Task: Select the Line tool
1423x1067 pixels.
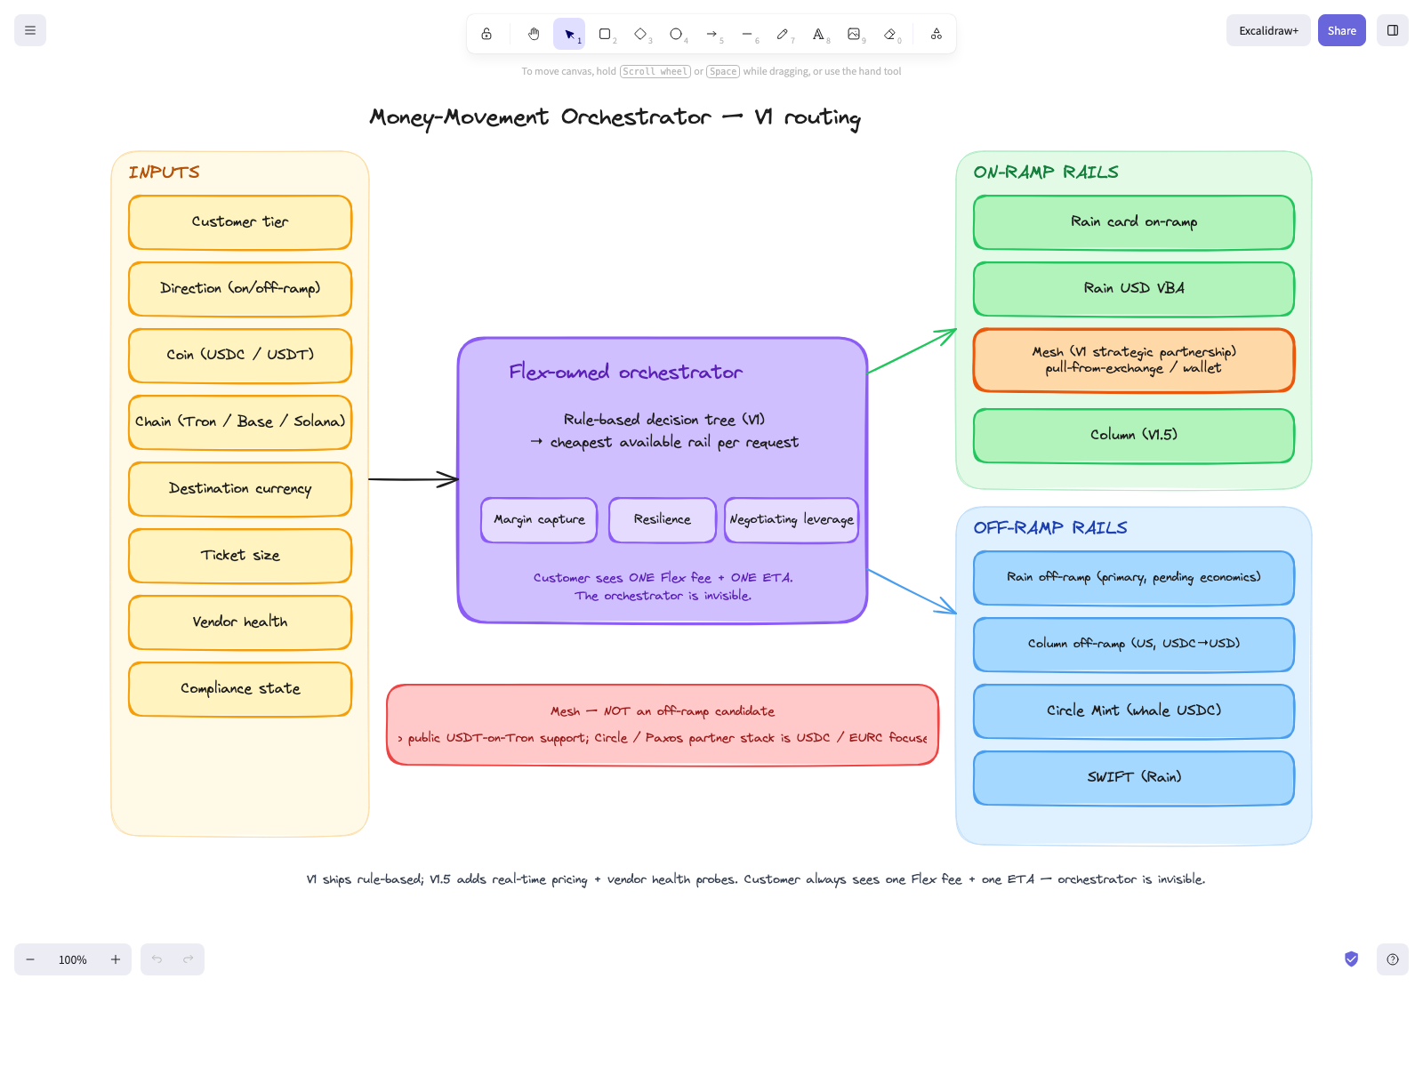Action: coord(747,34)
